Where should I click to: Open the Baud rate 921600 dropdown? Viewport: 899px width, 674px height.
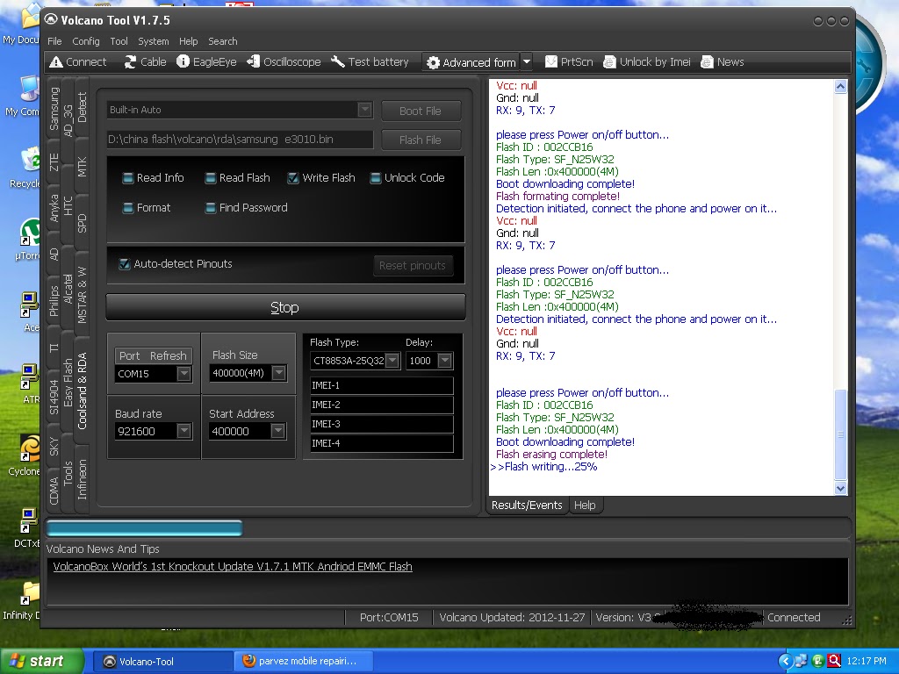click(x=184, y=431)
